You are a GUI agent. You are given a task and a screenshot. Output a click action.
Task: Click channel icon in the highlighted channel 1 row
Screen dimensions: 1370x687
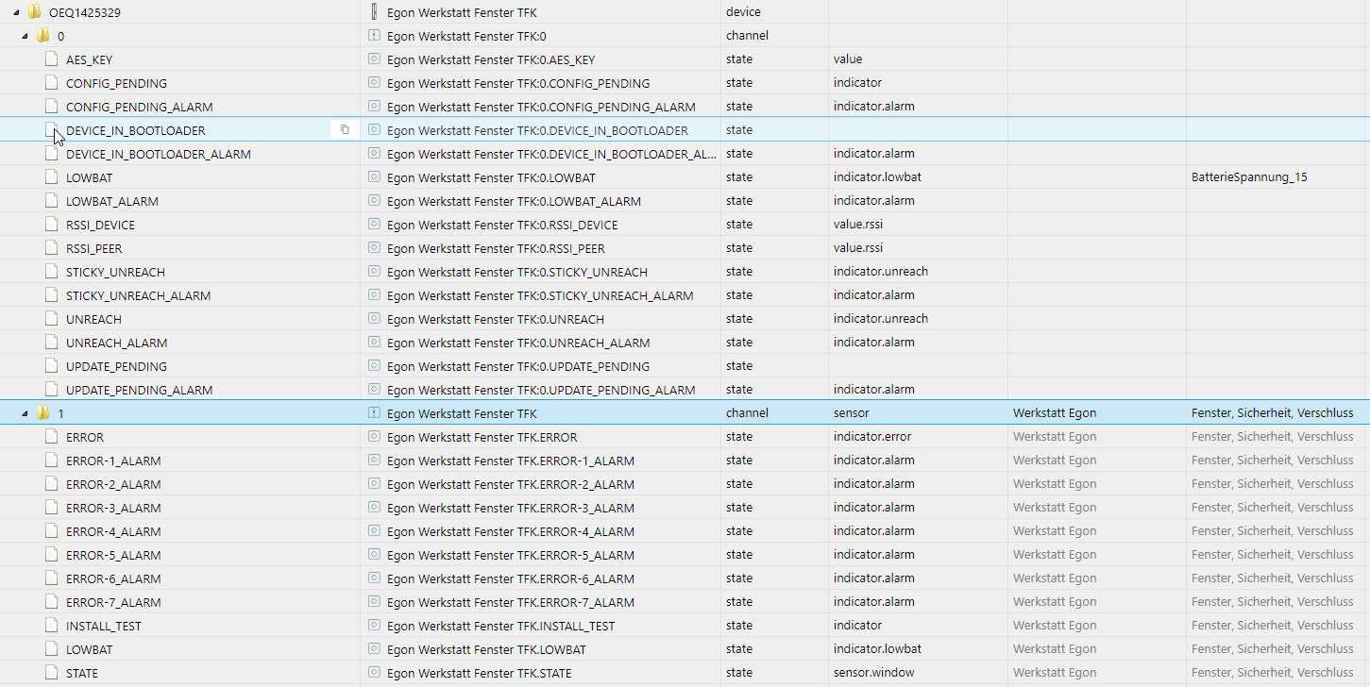pos(374,413)
